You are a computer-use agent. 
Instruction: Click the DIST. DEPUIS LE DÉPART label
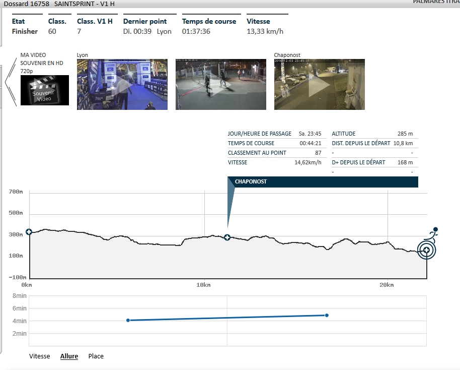(x=361, y=144)
